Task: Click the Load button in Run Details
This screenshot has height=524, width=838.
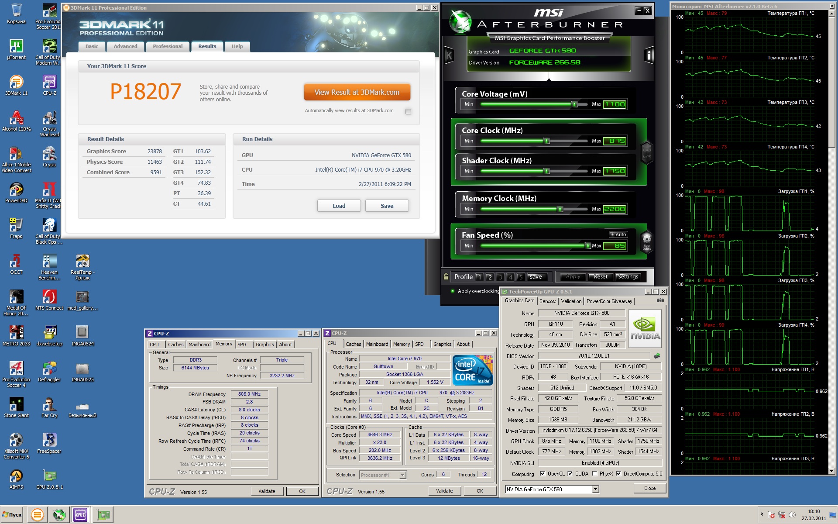Action: coord(339,206)
